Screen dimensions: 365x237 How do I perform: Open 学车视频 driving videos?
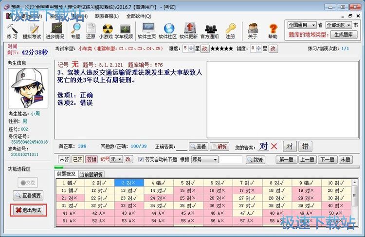click(x=124, y=31)
